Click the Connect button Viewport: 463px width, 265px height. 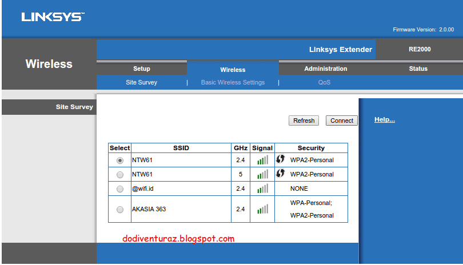342,121
